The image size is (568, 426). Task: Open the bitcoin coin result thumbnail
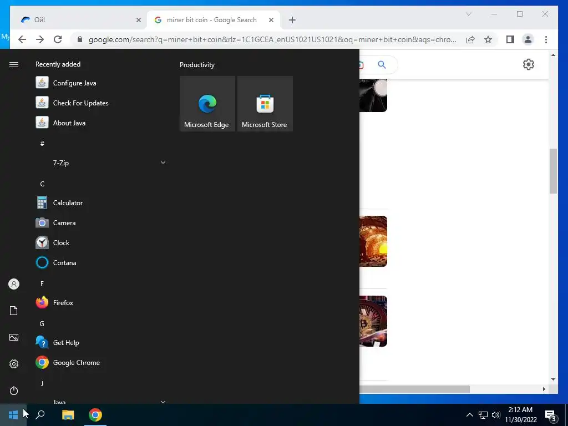point(373,321)
